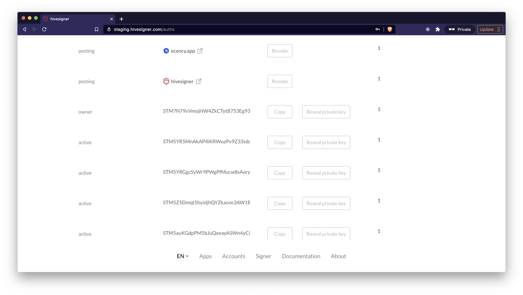The height and width of the screenshot is (295, 523).
Task: Copy active key STM5Z5Dmqt5hyidjh
Action: [280, 203]
